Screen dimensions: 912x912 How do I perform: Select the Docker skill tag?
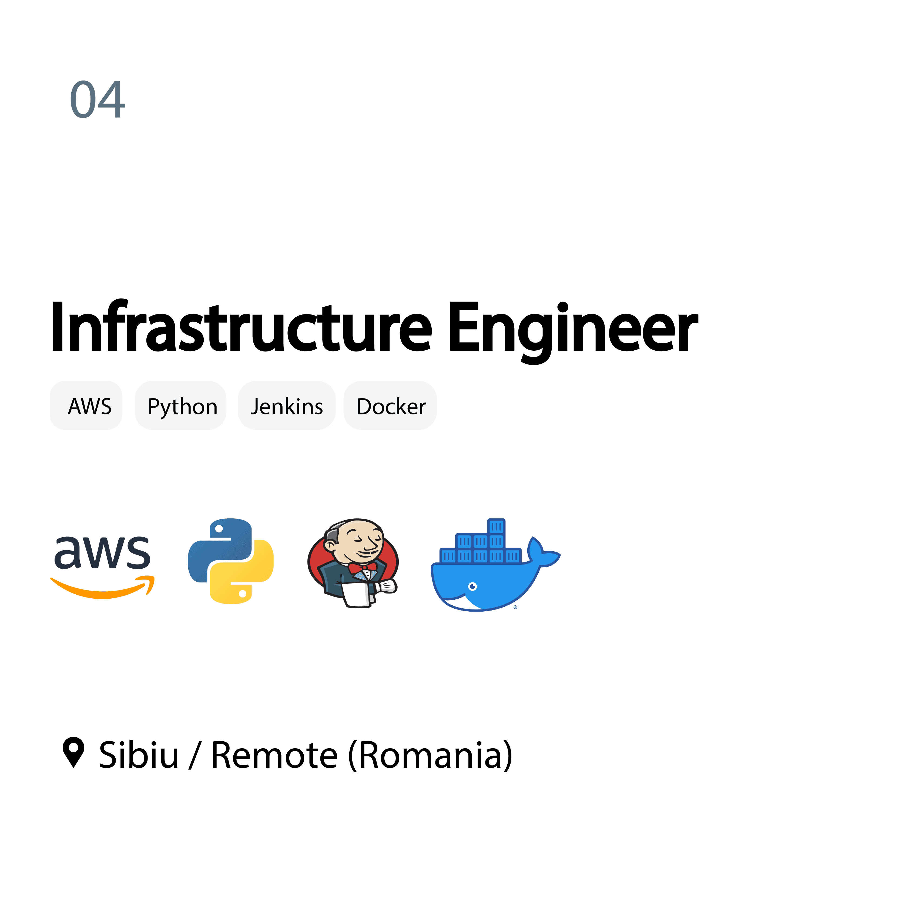click(390, 405)
